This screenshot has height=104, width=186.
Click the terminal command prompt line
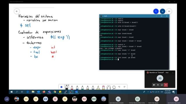[109, 60]
